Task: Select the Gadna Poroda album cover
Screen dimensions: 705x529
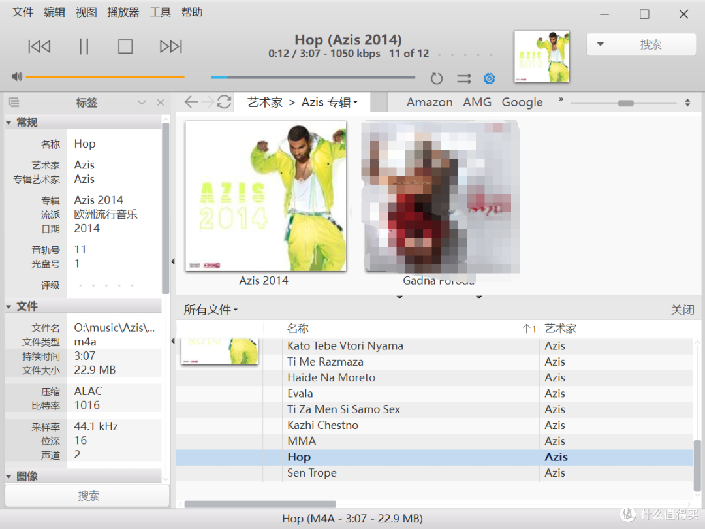Action: pos(441,196)
